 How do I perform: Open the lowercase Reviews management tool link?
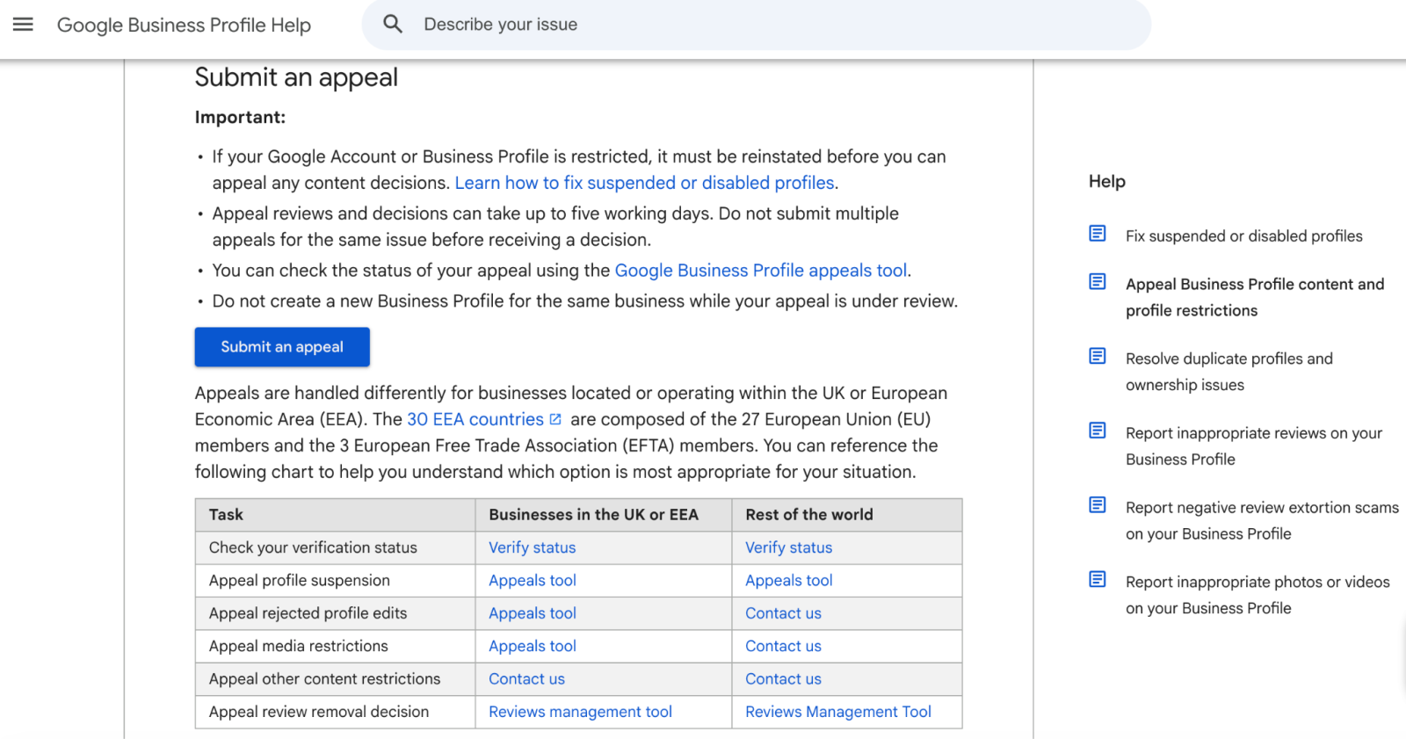click(581, 712)
